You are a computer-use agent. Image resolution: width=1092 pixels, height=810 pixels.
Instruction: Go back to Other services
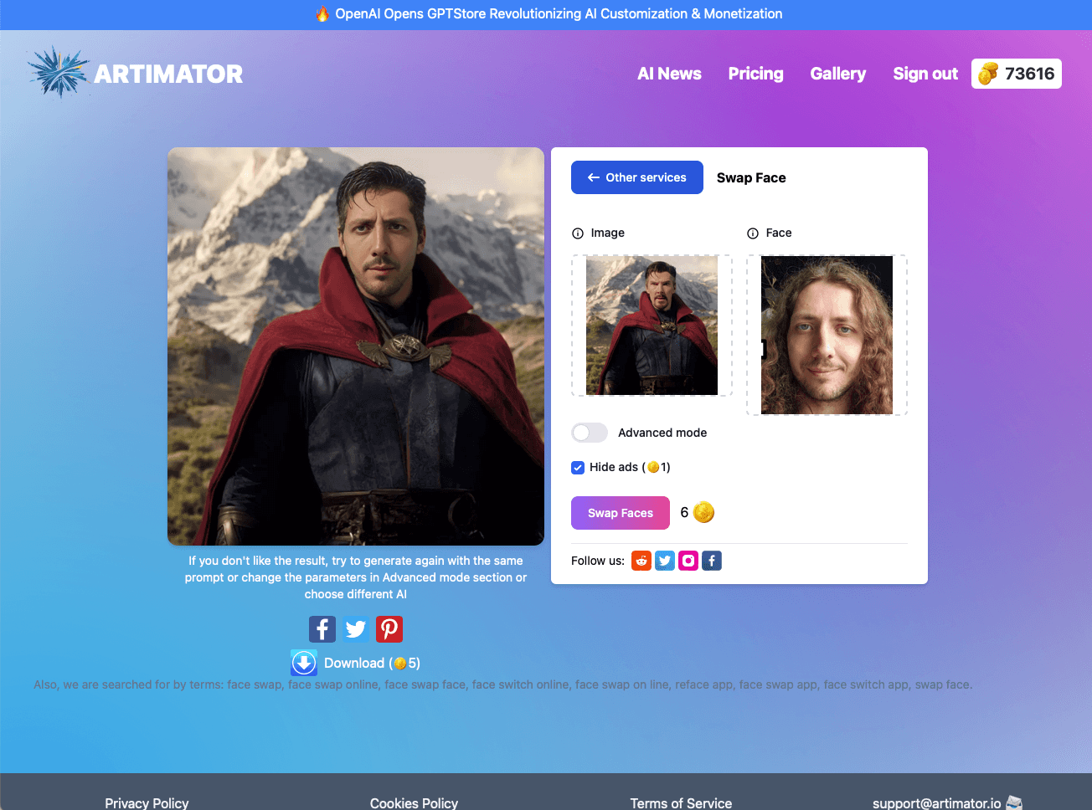(x=637, y=177)
